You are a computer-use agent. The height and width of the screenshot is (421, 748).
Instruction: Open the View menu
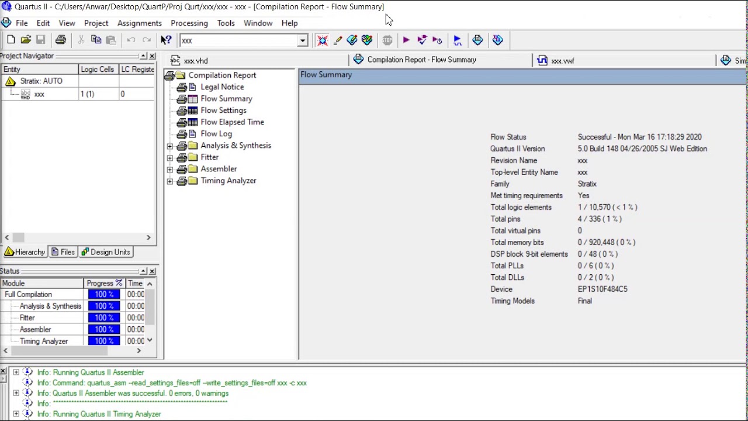[67, 23]
